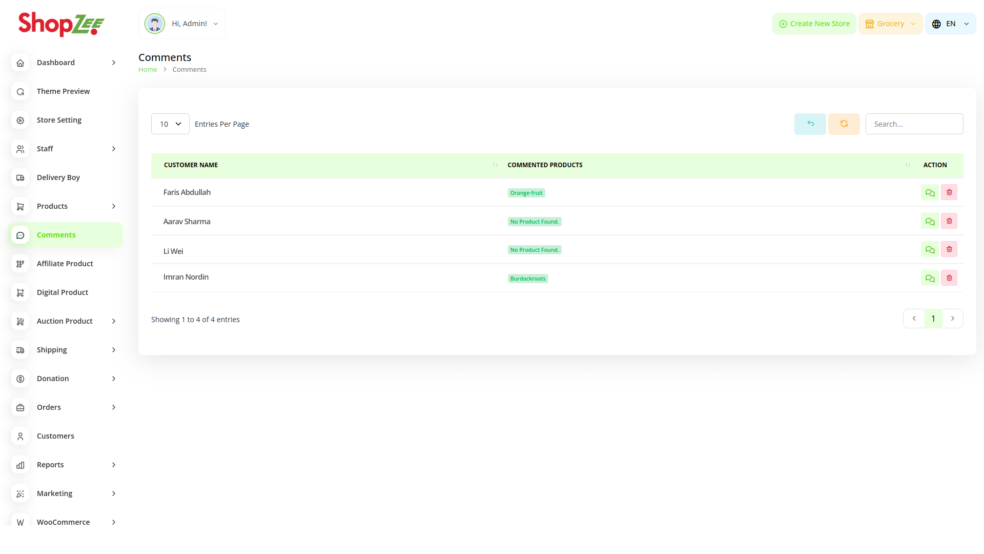Open Customers in the sidebar

(x=55, y=436)
